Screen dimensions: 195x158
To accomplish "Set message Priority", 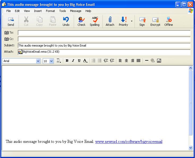I will (x=123, y=21).
